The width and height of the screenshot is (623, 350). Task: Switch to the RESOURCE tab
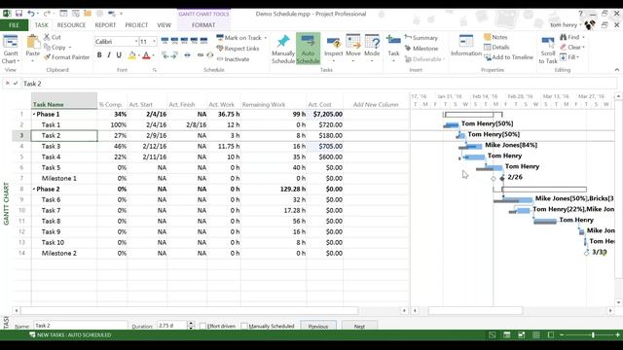71,25
